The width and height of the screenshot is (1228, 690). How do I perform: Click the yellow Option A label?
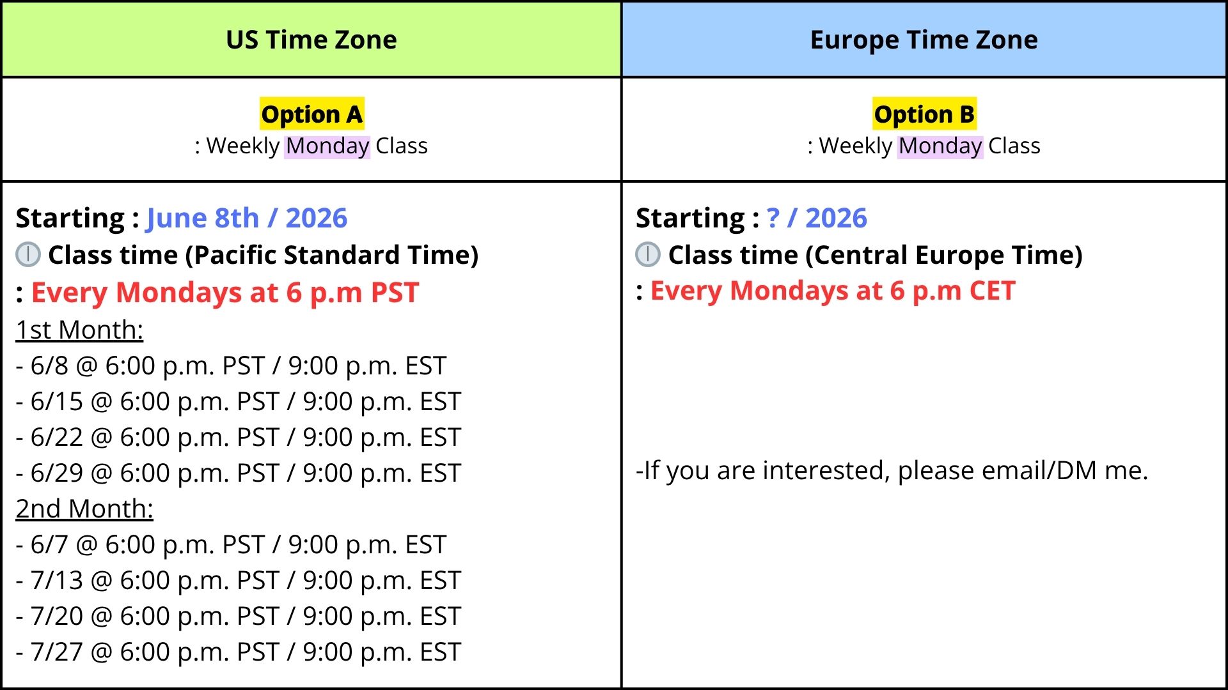pyautogui.click(x=312, y=114)
